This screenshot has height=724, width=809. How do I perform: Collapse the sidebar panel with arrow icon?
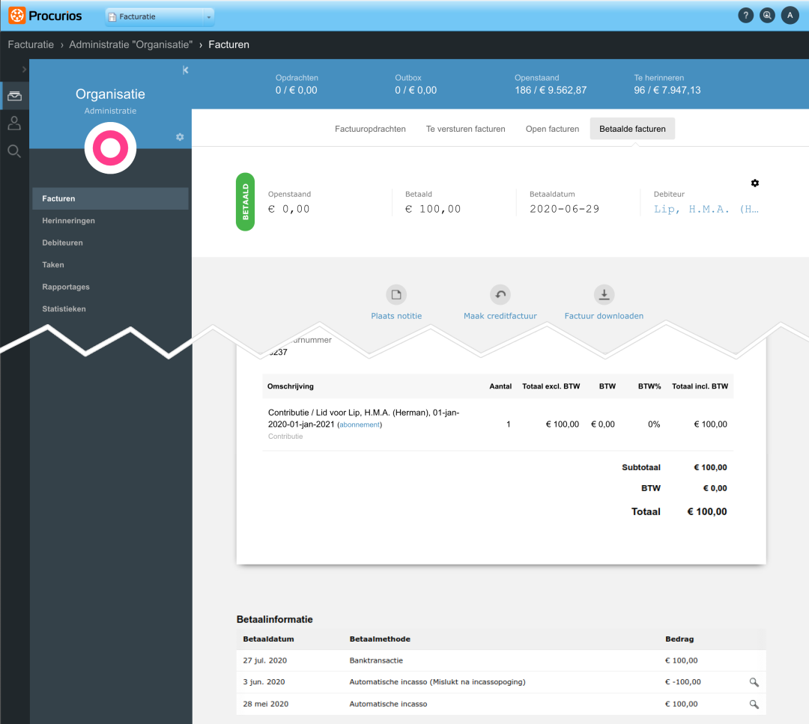tap(185, 70)
